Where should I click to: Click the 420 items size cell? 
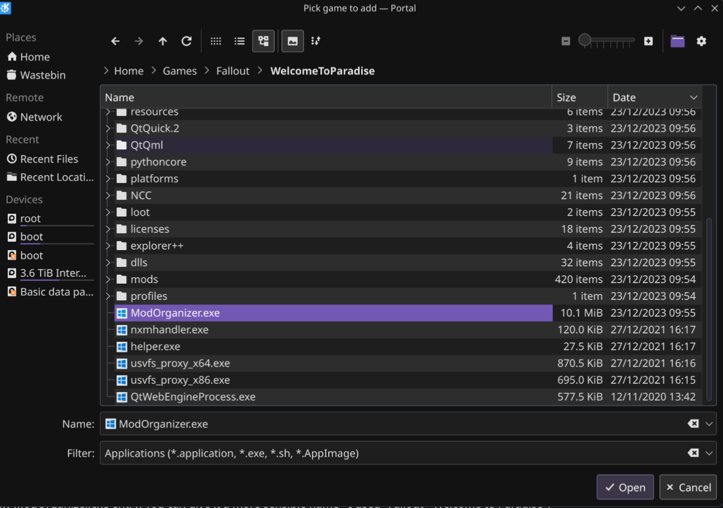coord(579,279)
